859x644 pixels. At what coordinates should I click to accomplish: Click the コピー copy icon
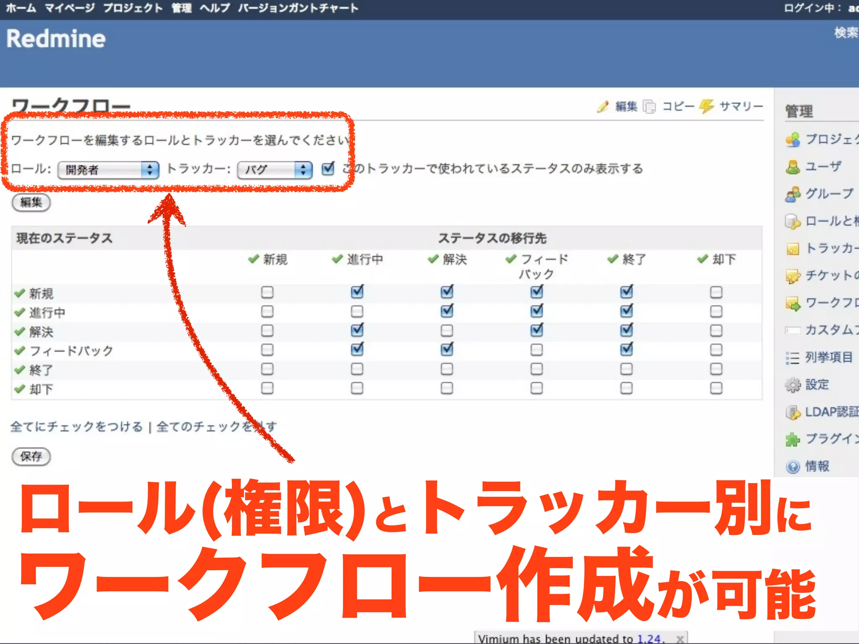tap(649, 106)
